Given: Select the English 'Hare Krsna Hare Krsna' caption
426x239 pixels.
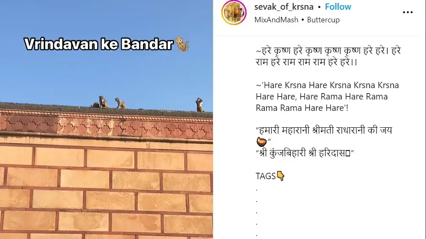Looking at the screenshot, I should tap(327, 97).
